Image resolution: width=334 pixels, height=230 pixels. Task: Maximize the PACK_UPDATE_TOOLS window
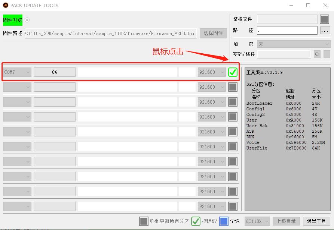308,5
